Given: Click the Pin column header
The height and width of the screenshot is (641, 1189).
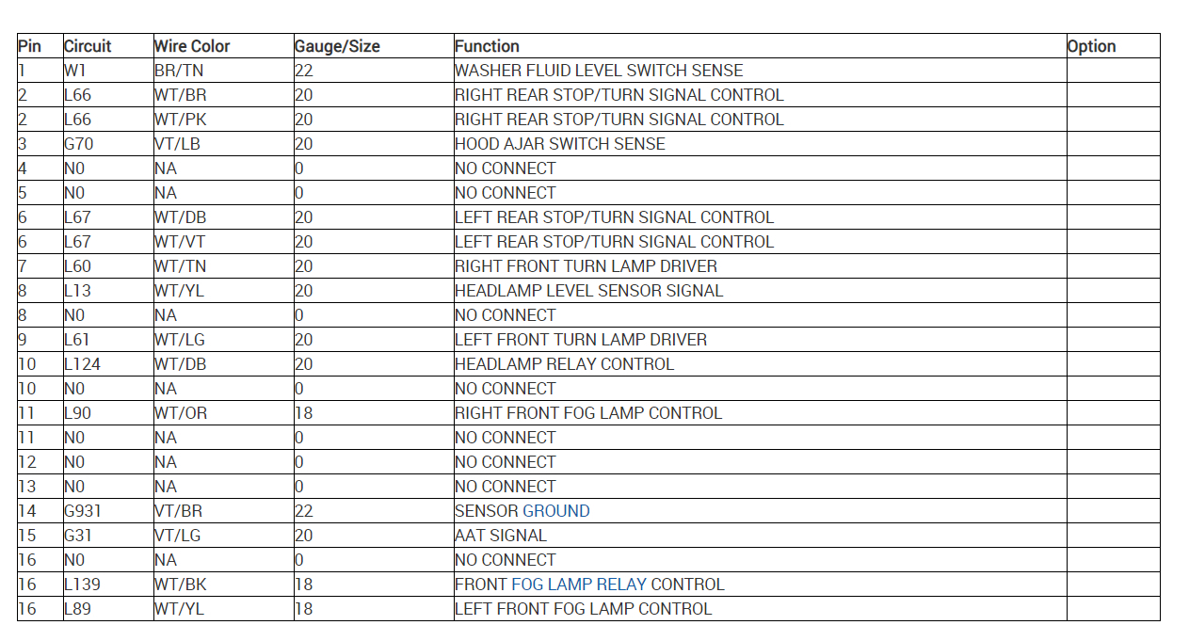Looking at the screenshot, I should tap(30, 46).
